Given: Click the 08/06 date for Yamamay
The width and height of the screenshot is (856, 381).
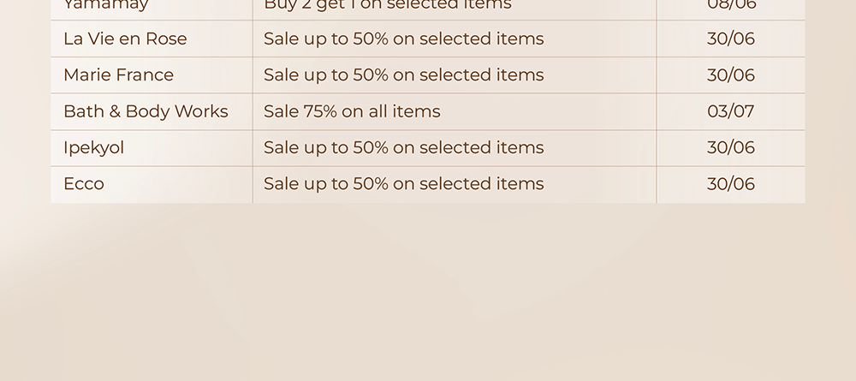Looking at the screenshot, I should 731,4.
